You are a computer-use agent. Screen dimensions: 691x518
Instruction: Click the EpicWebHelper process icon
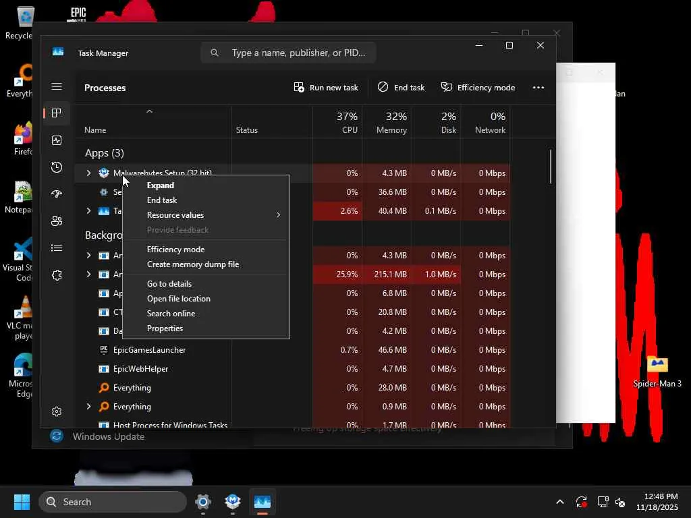pos(103,369)
